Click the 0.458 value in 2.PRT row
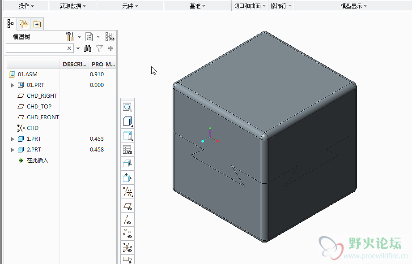This screenshot has height=264, width=412. tap(97, 150)
